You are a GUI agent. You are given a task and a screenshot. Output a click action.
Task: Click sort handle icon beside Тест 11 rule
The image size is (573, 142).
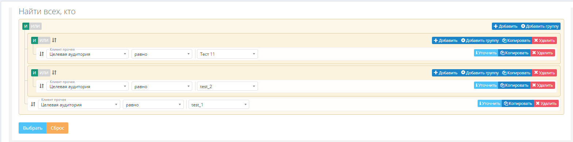pyautogui.click(x=42, y=54)
